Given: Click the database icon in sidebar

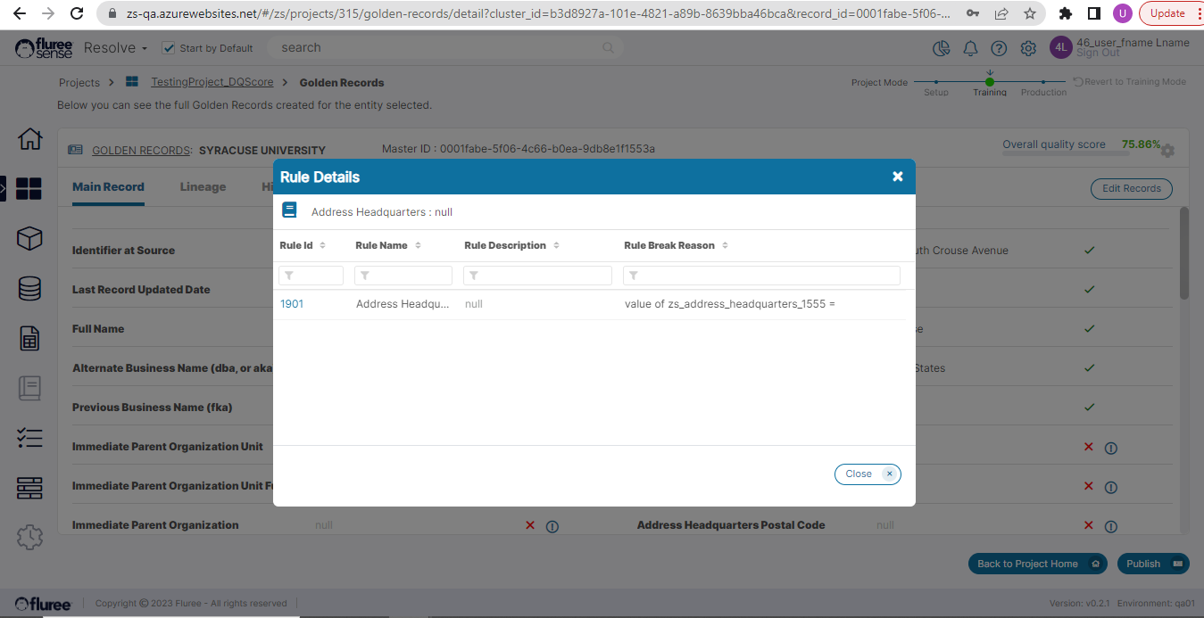Looking at the screenshot, I should (x=29, y=289).
